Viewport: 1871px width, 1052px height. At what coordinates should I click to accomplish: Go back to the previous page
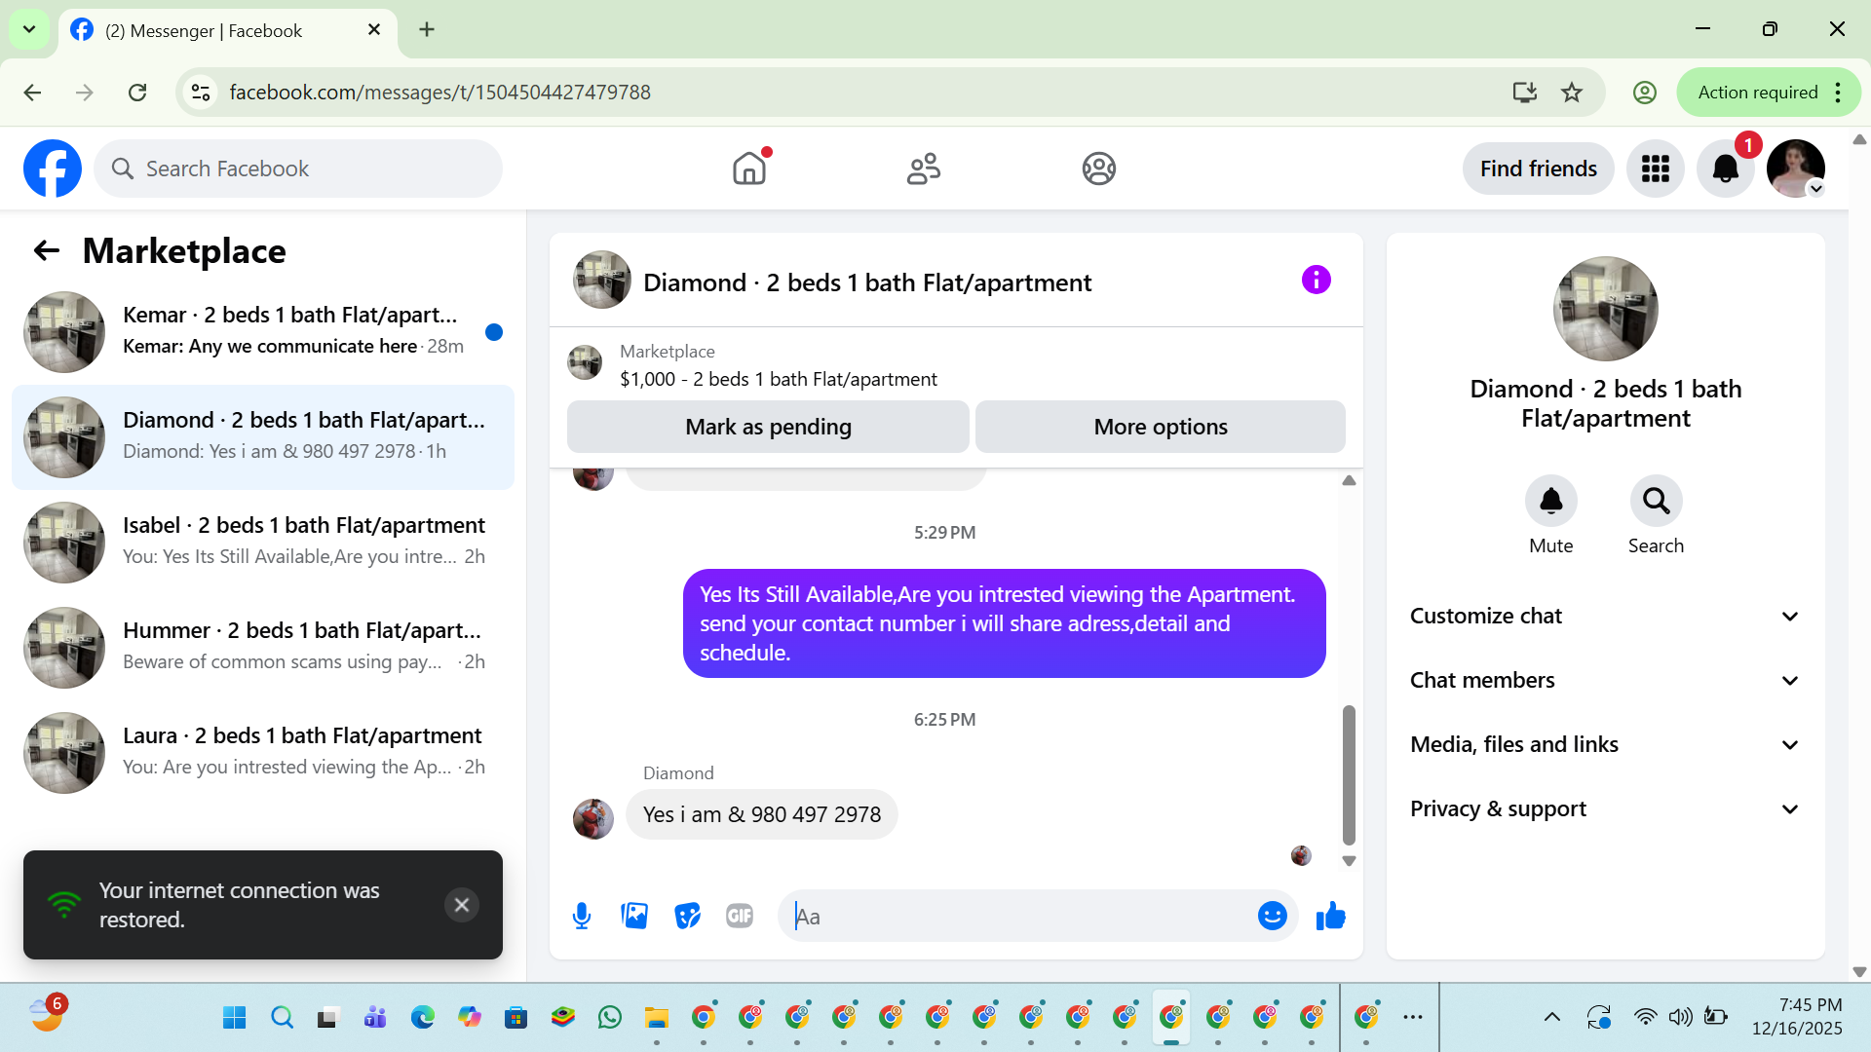click(32, 93)
